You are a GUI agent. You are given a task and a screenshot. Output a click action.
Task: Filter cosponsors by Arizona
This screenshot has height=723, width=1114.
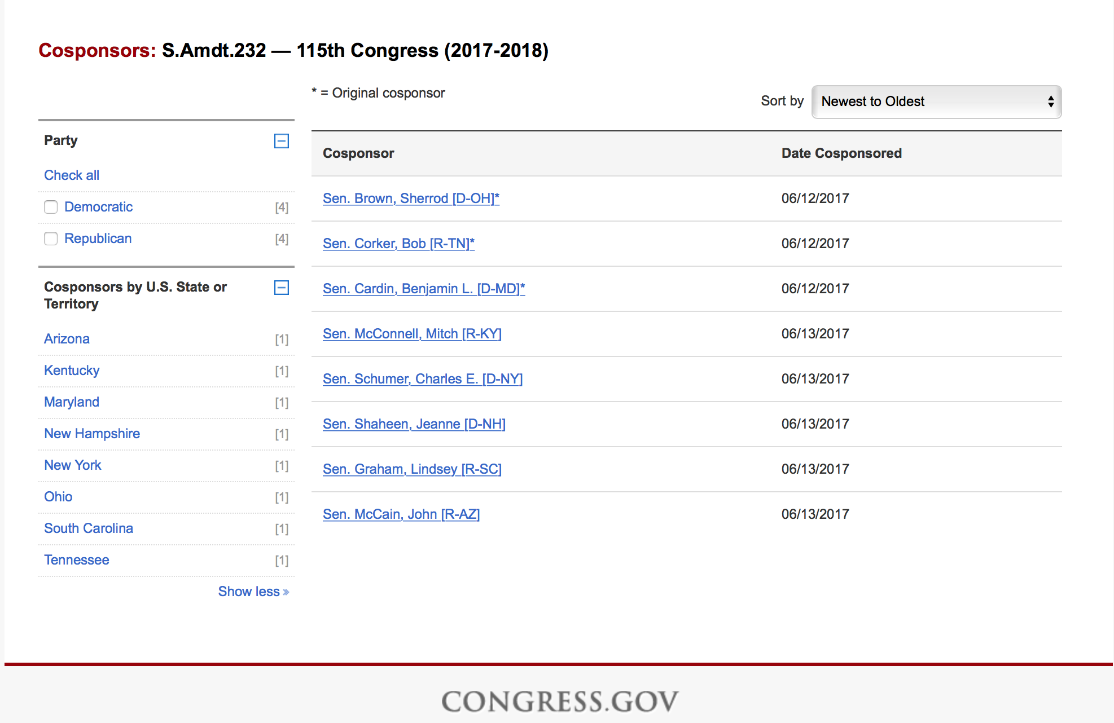pyautogui.click(x=67, y=339)
